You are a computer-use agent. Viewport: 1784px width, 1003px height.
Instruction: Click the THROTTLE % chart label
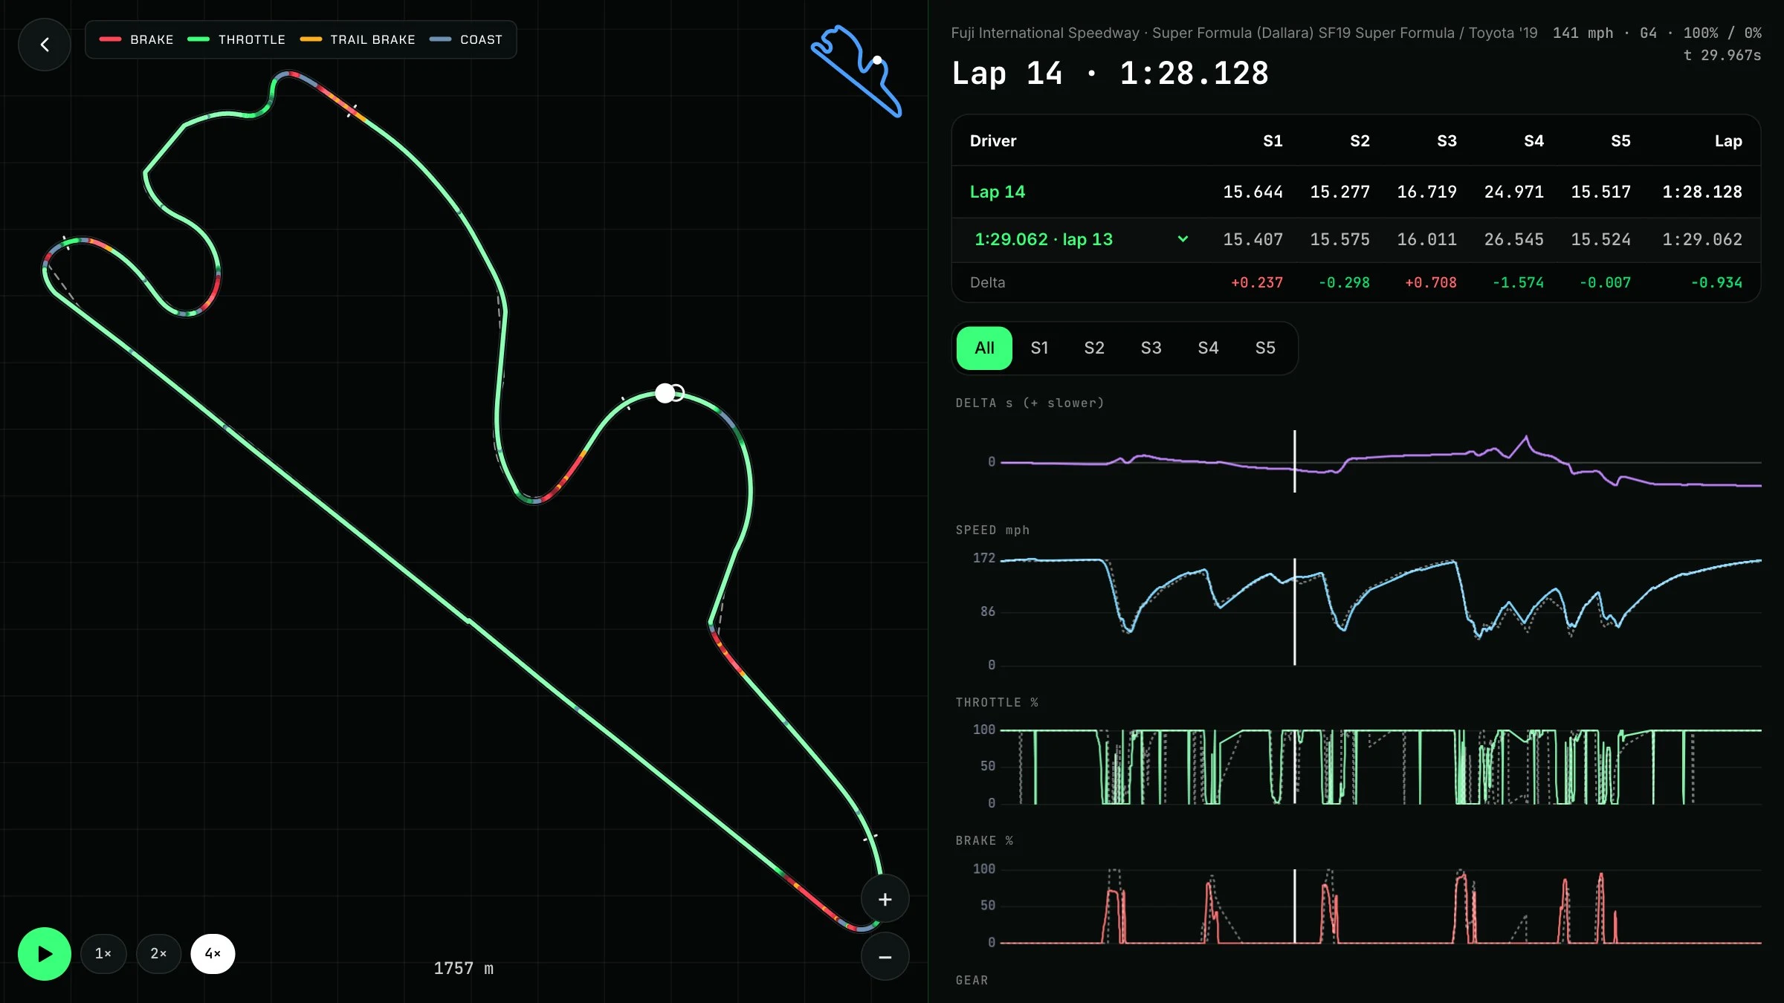tap(997, 702)
